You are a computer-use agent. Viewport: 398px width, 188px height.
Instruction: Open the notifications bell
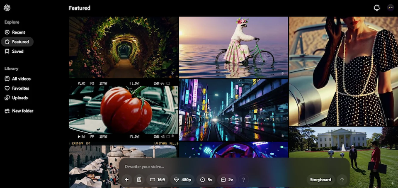tap(377, 8)
